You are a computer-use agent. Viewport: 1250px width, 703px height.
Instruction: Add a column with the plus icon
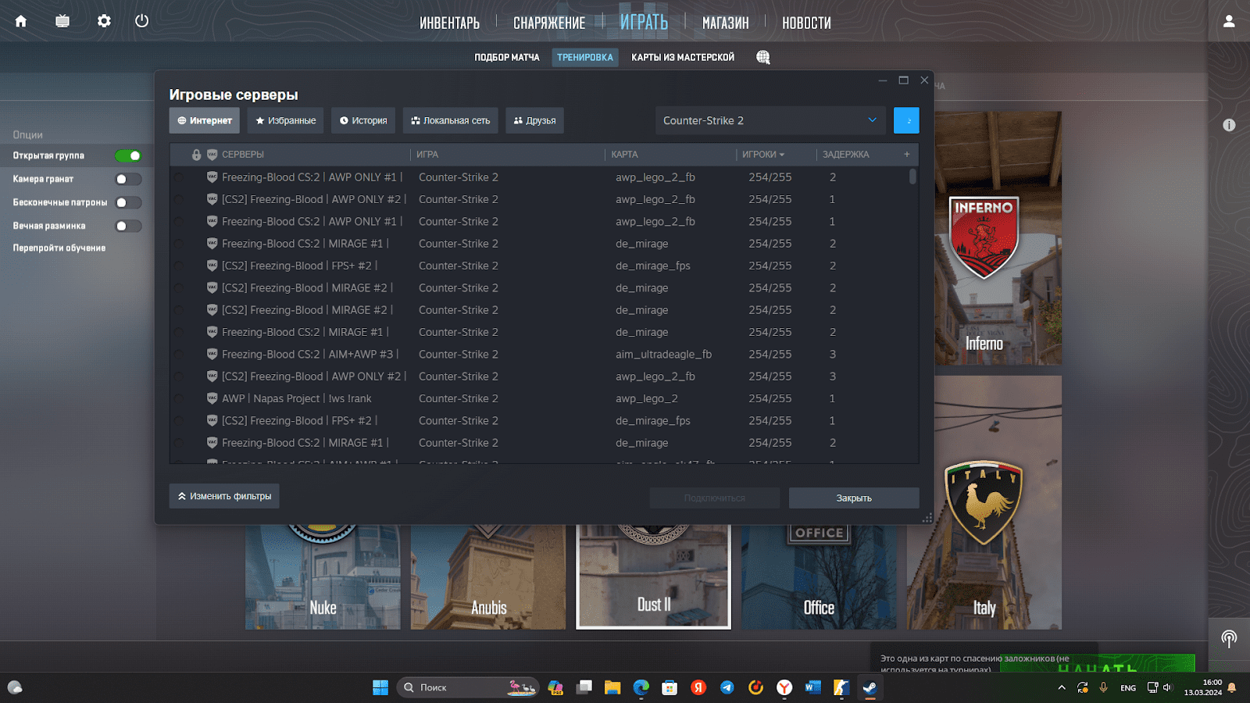tap(907, 155)
